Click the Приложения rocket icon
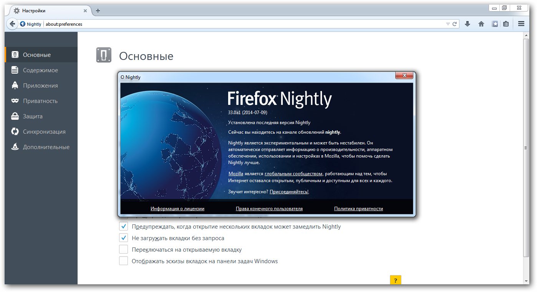This screenshot has height=292, width=537. (x=15, y=85)
